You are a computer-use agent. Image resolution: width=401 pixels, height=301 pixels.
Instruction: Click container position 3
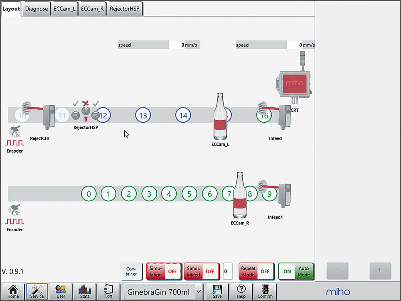[x=149, y=194]
